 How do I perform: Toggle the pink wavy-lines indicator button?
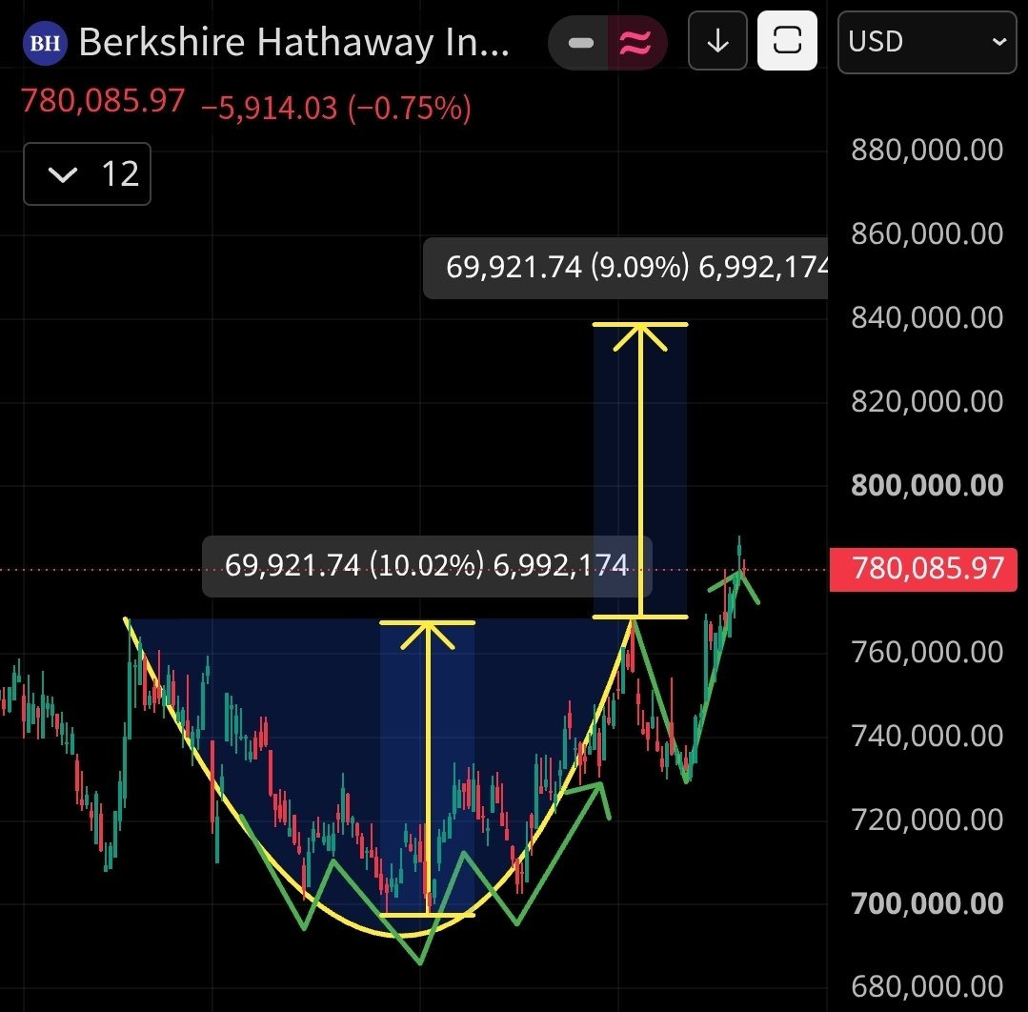tap(635, 43)
